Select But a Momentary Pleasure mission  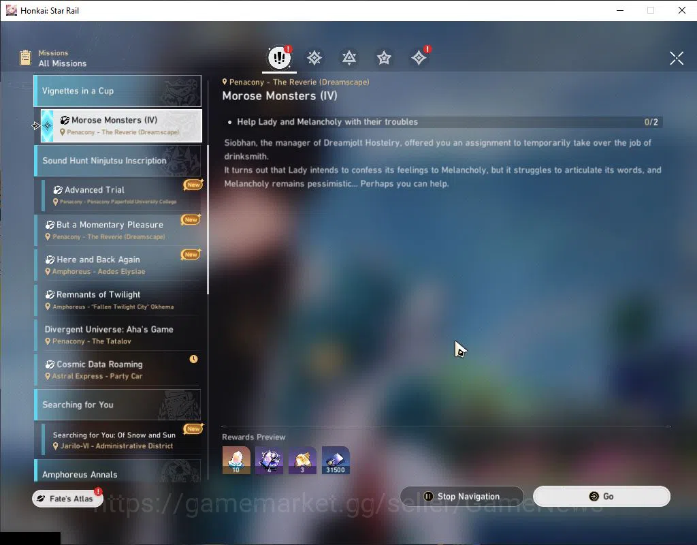[x=118, y=230]
